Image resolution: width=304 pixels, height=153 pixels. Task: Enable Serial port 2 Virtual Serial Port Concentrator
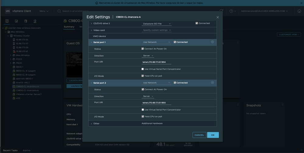(x=143, y=110)
